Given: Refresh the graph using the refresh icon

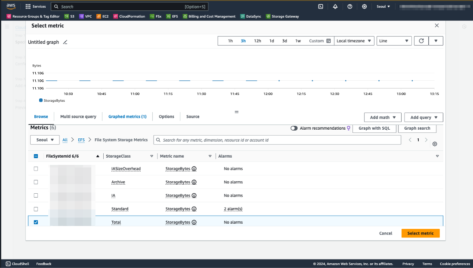Looking at the screenshot, I should pyautogui.click(x=420, y=40).
